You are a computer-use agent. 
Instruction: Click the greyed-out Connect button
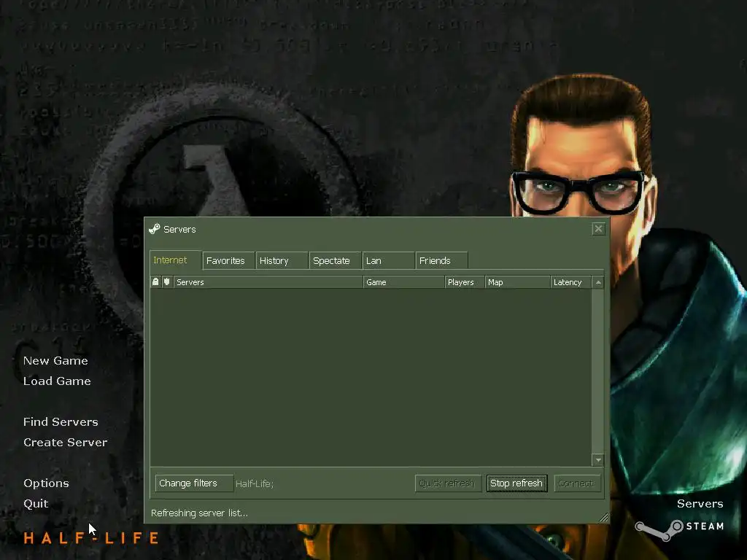(x=577, y=483)
